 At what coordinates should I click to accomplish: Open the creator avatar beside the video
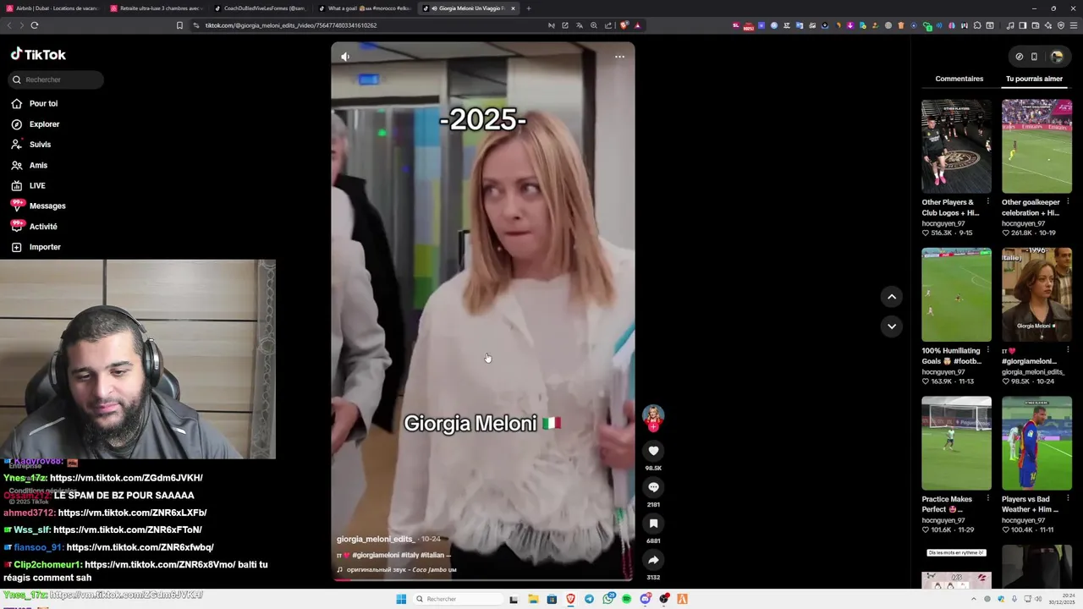pyautogui.click(x=653, y=416)
